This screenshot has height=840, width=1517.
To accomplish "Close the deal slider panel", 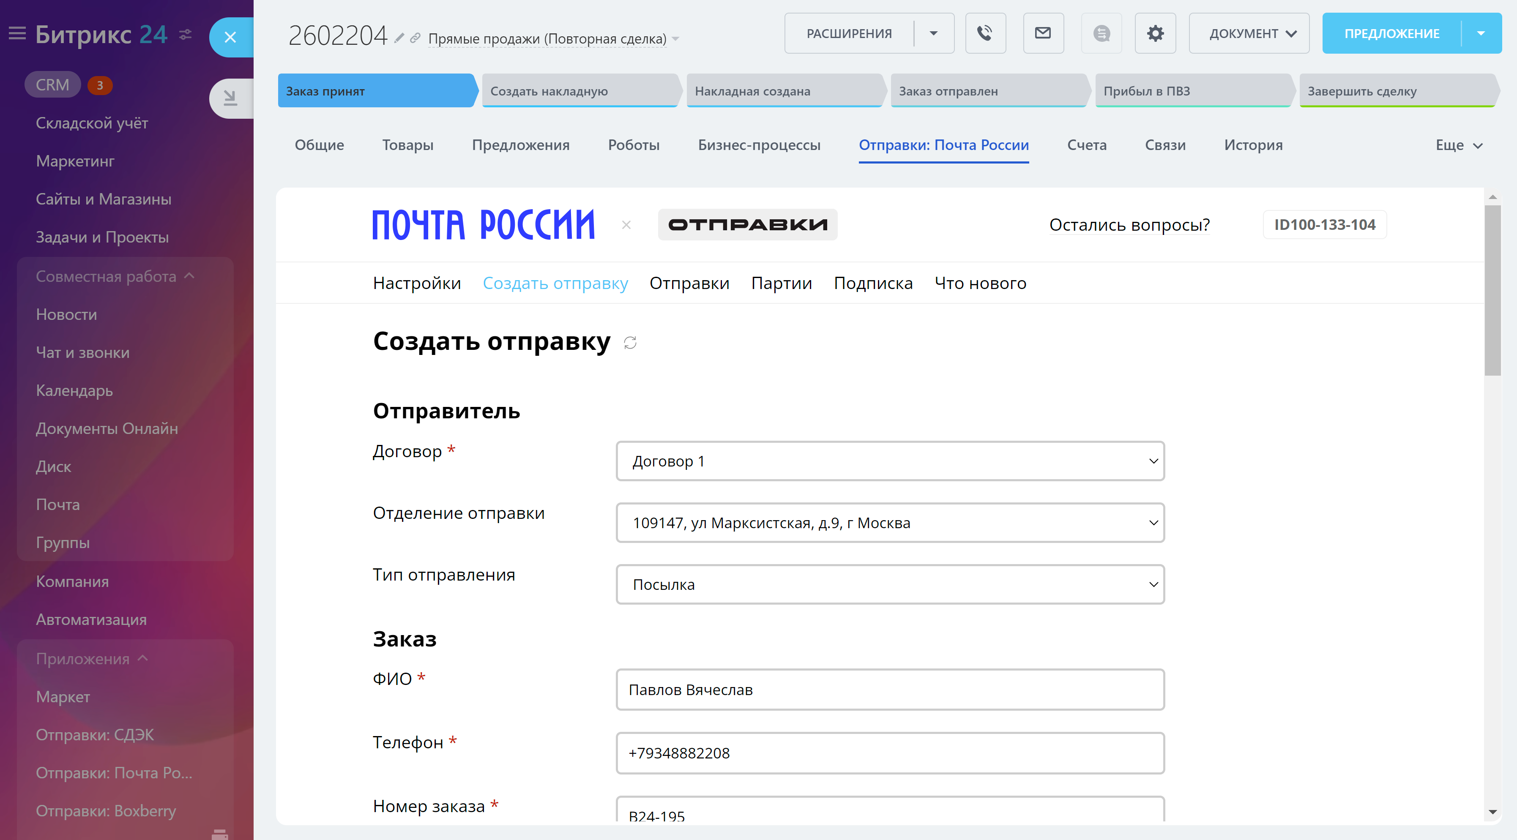I will click(x=230, y=37).
